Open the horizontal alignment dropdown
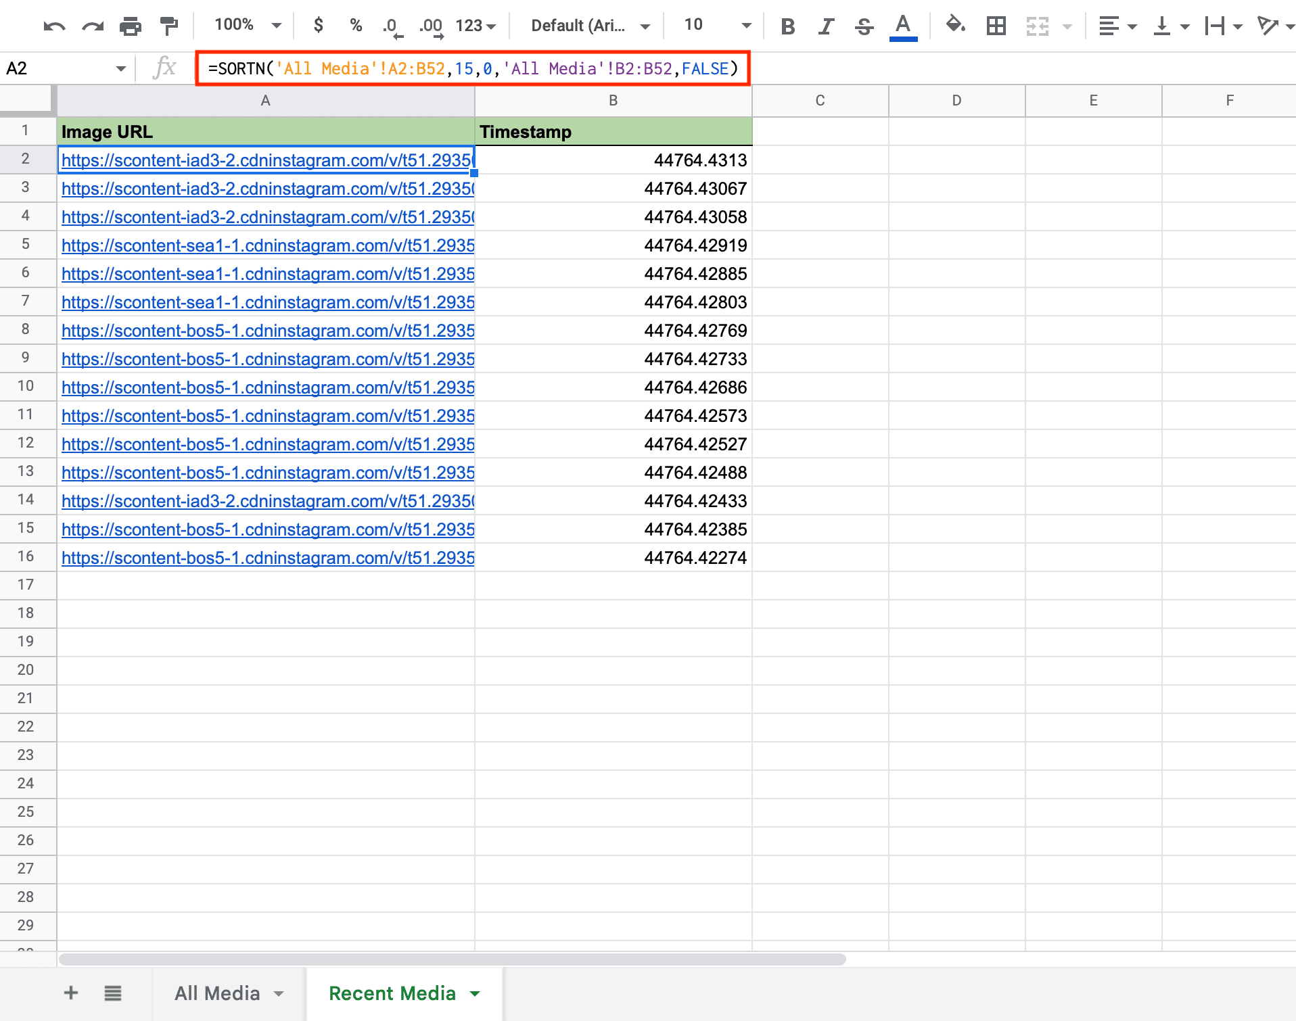This screenshot has width=1296, height=1021. coord(1117,26)
